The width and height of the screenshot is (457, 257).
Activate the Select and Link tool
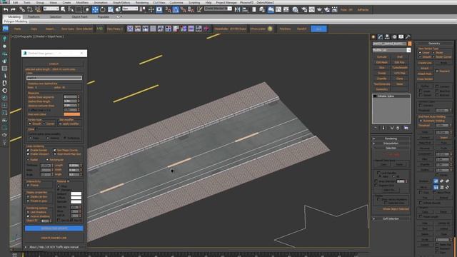point(22,9)
